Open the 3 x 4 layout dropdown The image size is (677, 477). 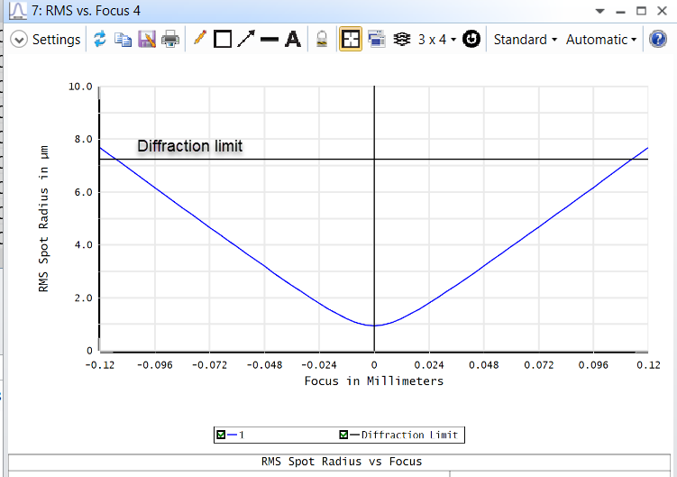pyautogui.click(x=437, y=40)
